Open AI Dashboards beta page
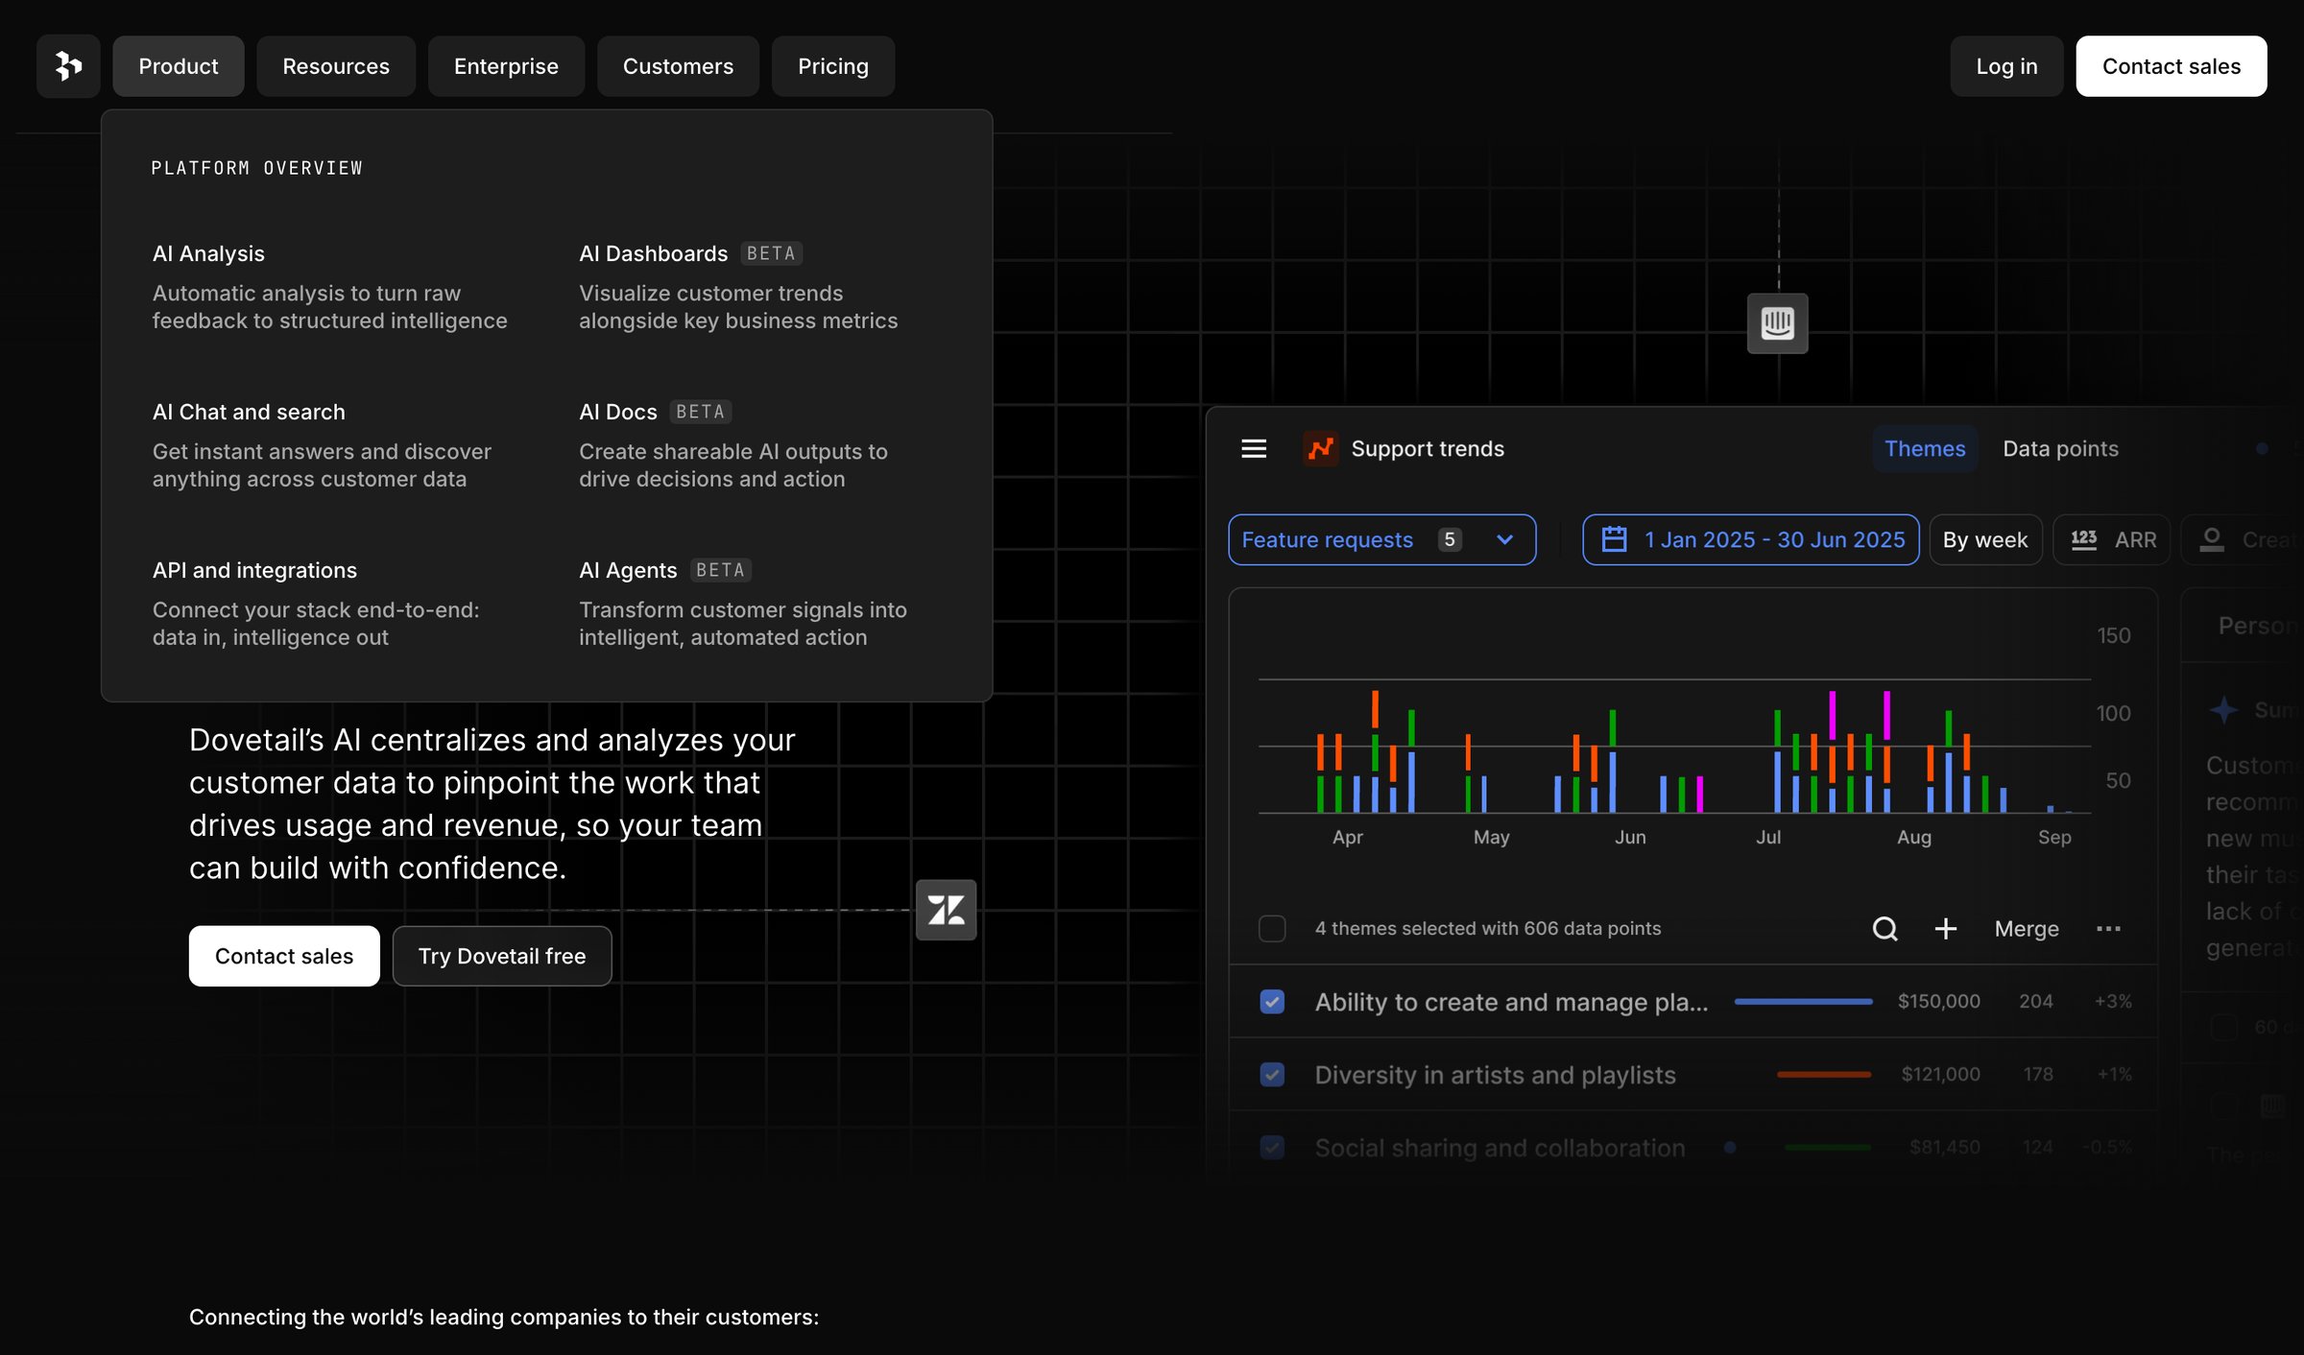 (738, 287)
